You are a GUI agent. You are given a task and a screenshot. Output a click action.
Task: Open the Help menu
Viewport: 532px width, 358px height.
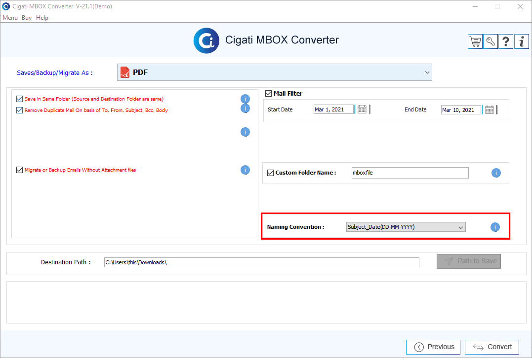pyautogui.click(x=42, y=18)
